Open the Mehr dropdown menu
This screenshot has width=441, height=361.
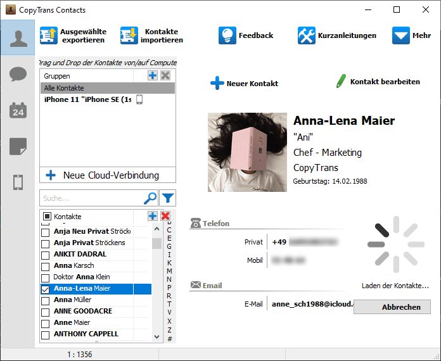coord(411,35)
